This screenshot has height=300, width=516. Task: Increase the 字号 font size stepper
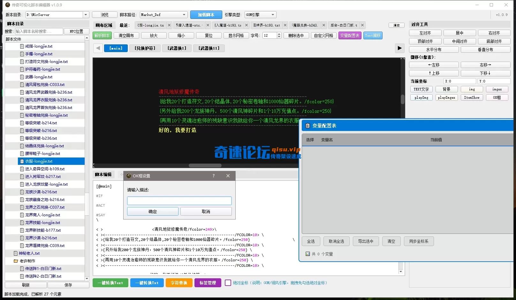pos(279,34)
